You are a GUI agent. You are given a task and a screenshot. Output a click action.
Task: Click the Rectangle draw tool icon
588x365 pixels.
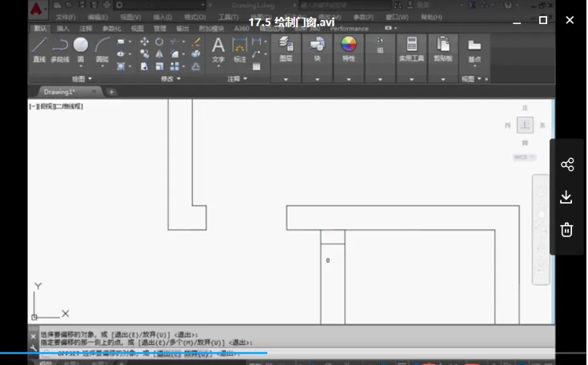121,42
